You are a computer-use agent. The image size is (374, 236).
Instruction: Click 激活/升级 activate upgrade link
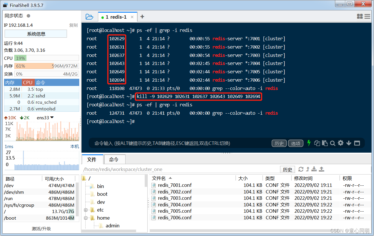pos(41,229)
